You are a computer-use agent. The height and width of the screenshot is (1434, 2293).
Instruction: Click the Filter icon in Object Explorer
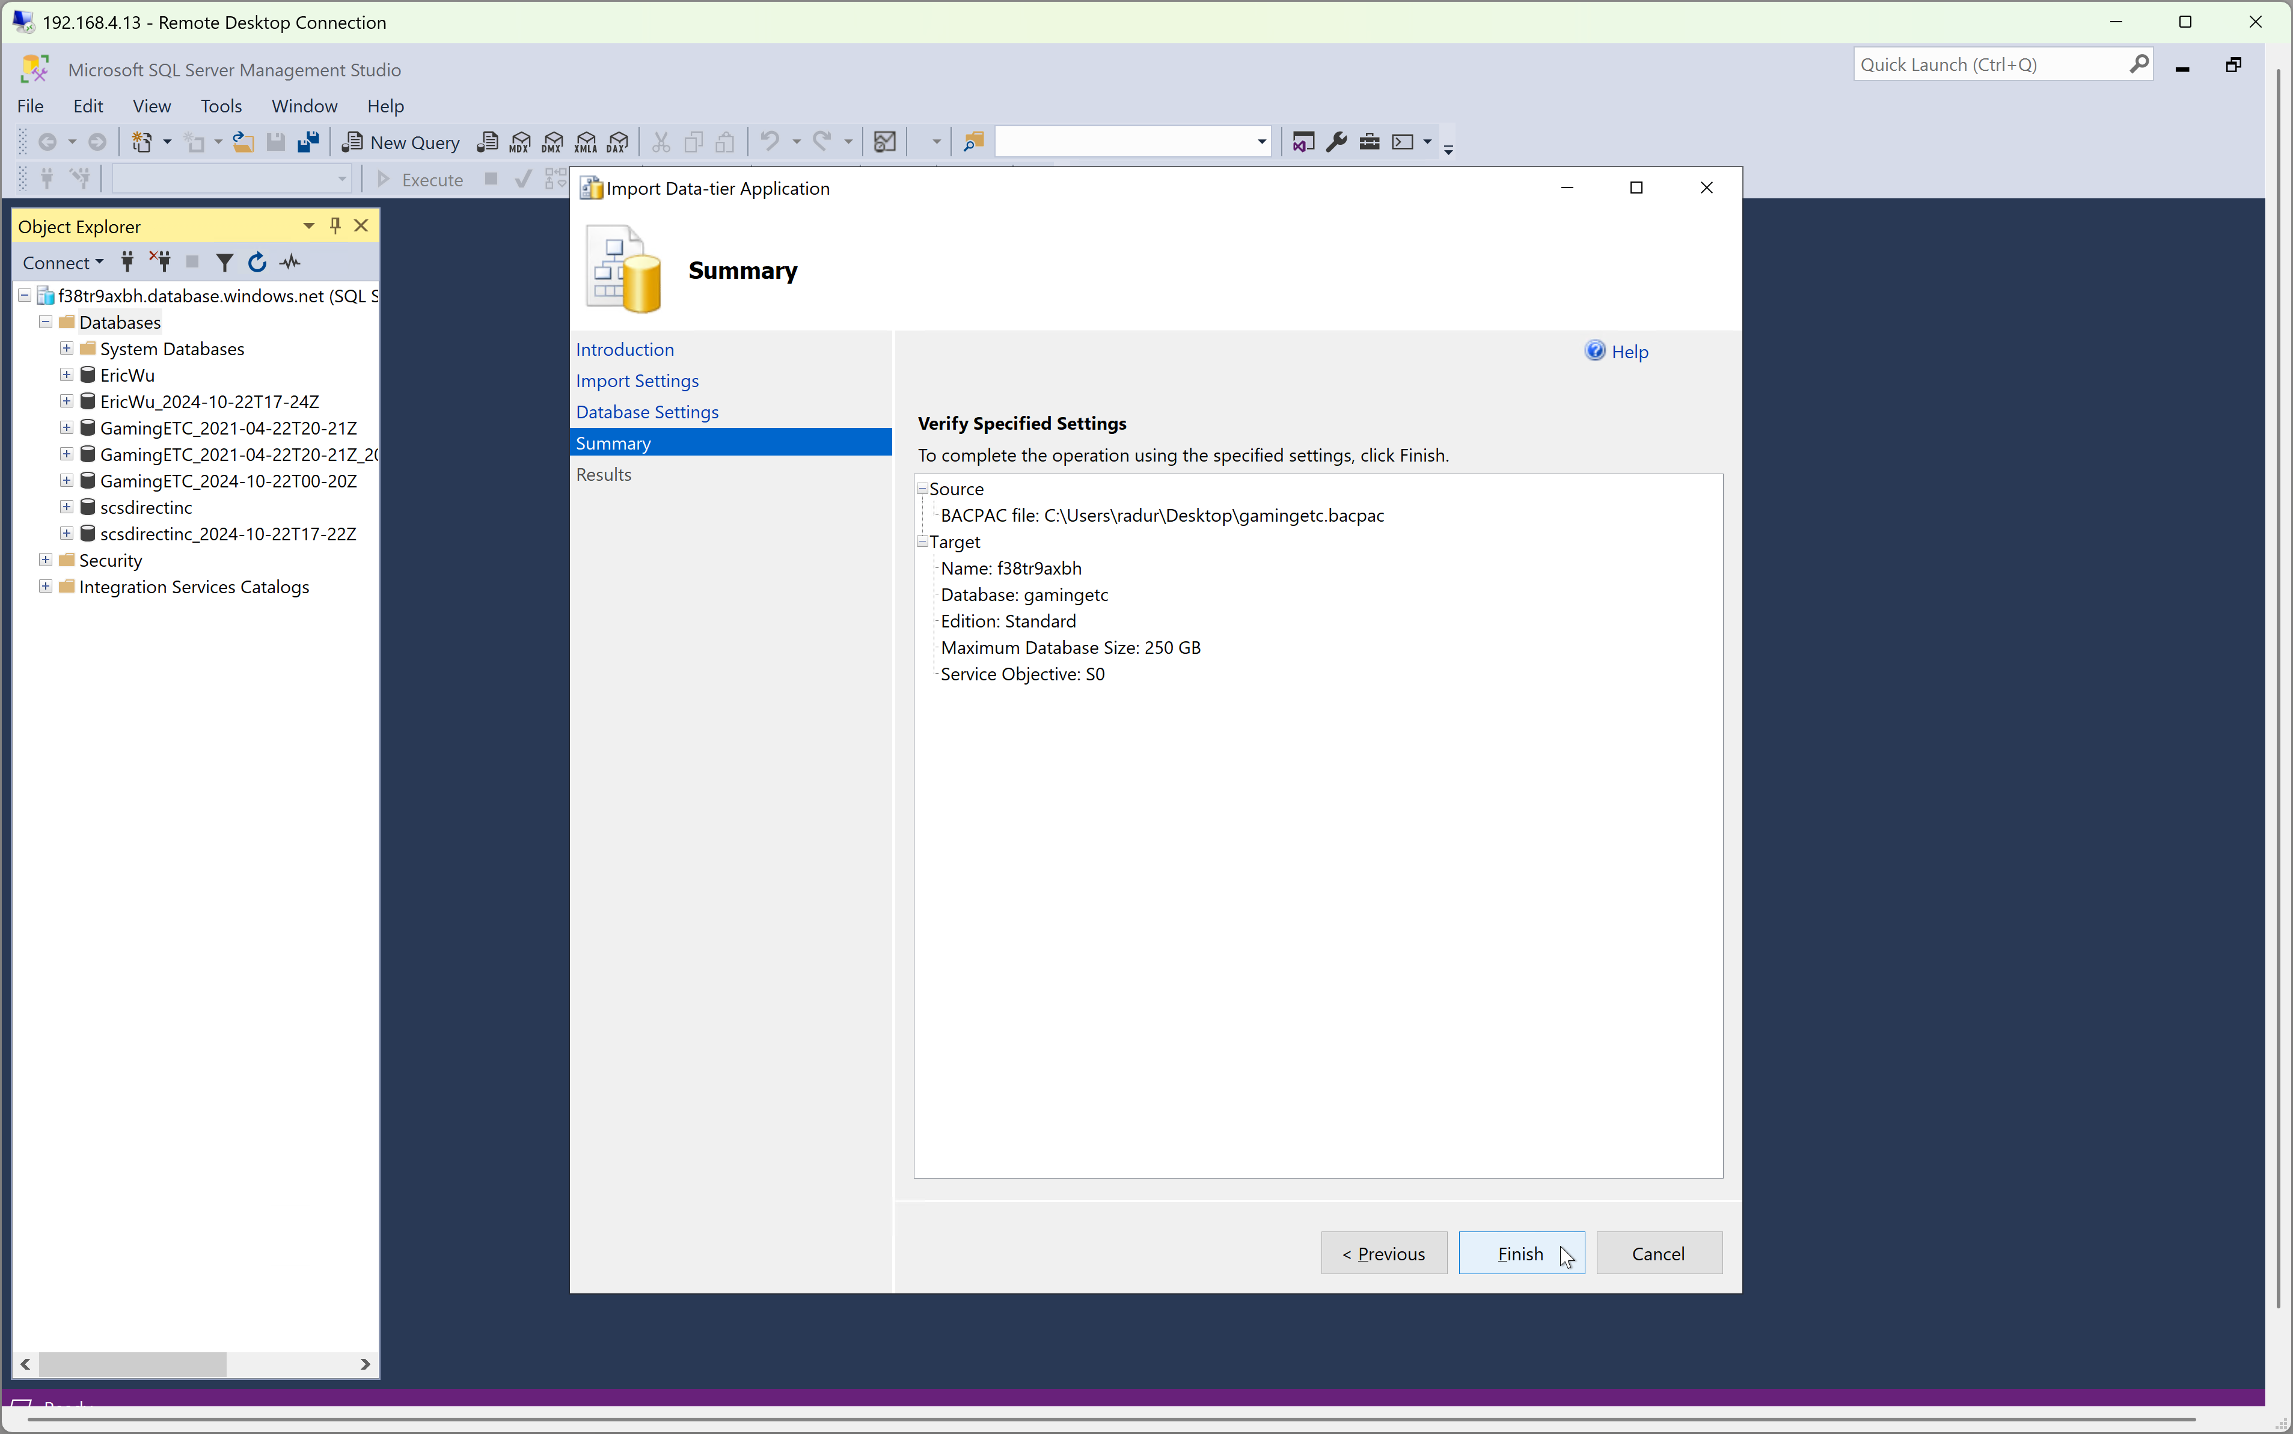click(x=225, y=263)
